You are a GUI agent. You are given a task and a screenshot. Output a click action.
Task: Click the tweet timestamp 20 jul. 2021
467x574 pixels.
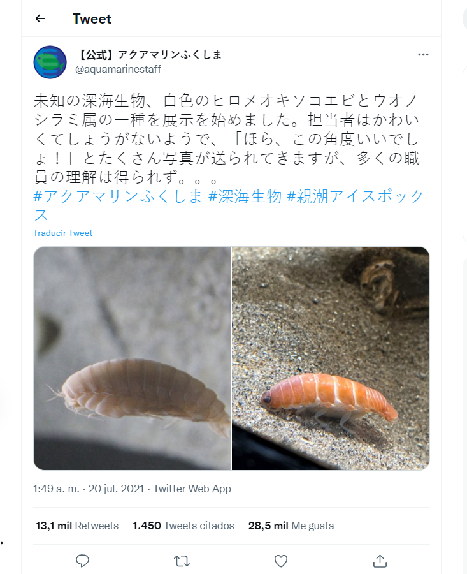111,489
